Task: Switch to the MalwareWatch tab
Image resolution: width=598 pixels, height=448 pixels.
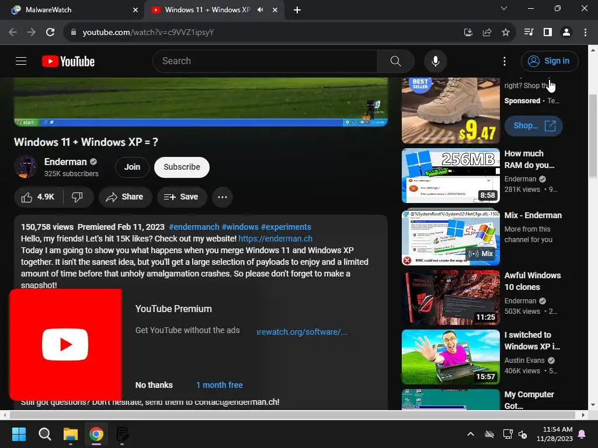Action: [72, 10]
